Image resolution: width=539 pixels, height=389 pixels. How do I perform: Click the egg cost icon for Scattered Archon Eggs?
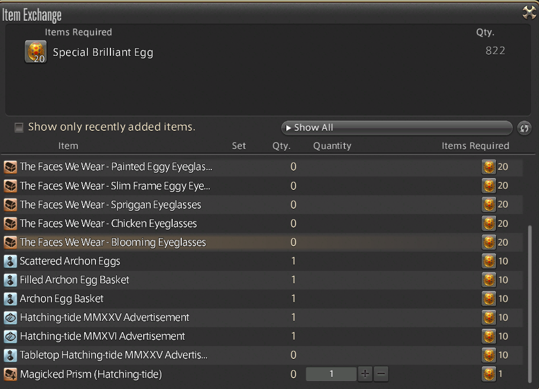(x=489, y=261)
